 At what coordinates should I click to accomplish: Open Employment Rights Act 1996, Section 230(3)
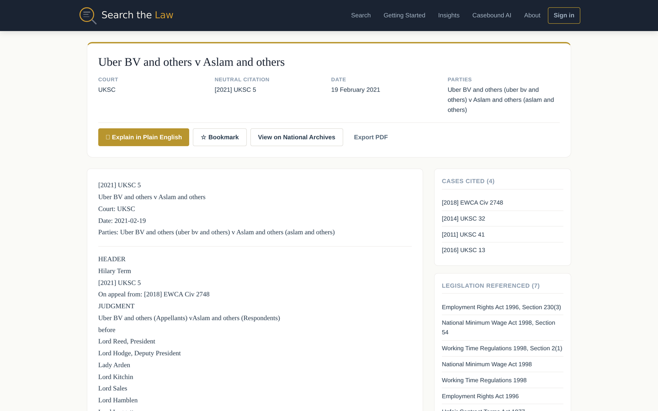[501, 307]
